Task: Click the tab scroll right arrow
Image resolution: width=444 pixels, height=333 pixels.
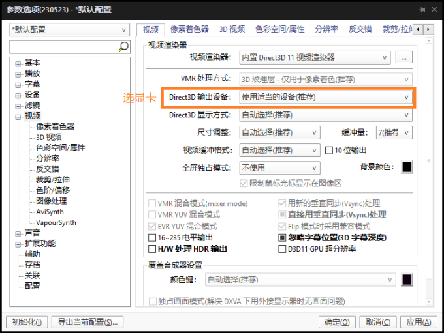Action: pos(436,29)
